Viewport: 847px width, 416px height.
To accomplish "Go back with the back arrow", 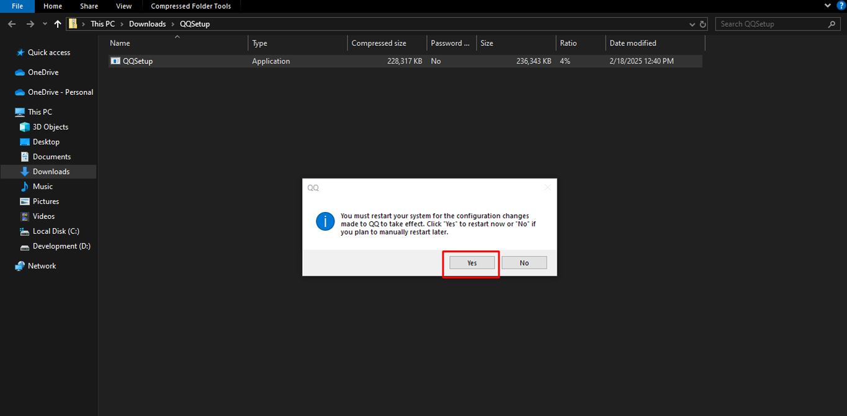I will pos(12,24).
